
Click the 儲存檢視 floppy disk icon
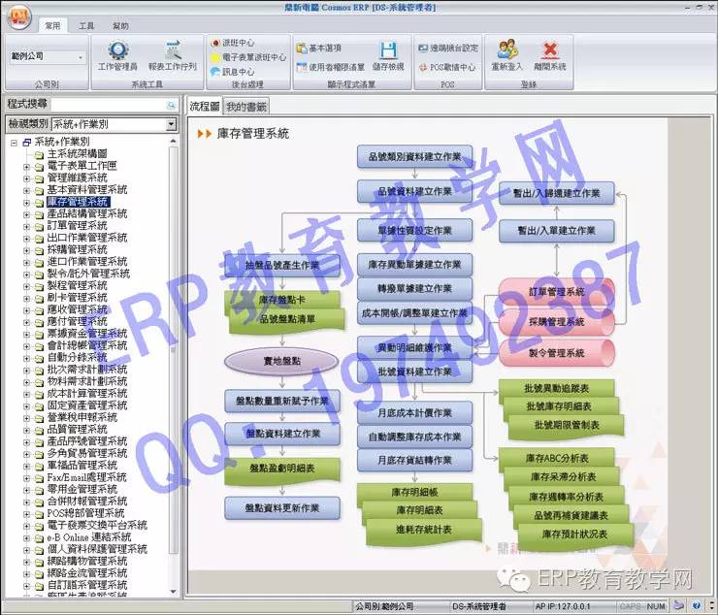pyautogui.click(x=387, y=51)
